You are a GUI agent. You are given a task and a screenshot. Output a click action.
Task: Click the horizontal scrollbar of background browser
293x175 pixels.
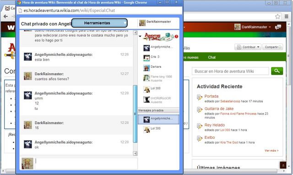[x=141, y=171]
